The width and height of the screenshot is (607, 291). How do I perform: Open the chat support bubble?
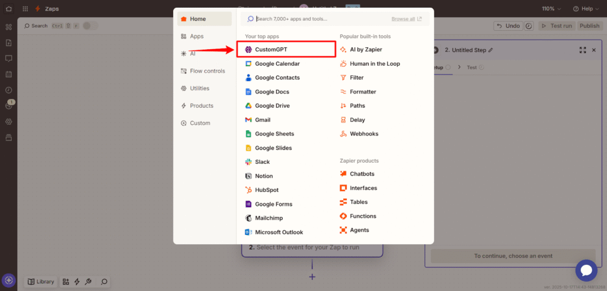pos(586,270)
